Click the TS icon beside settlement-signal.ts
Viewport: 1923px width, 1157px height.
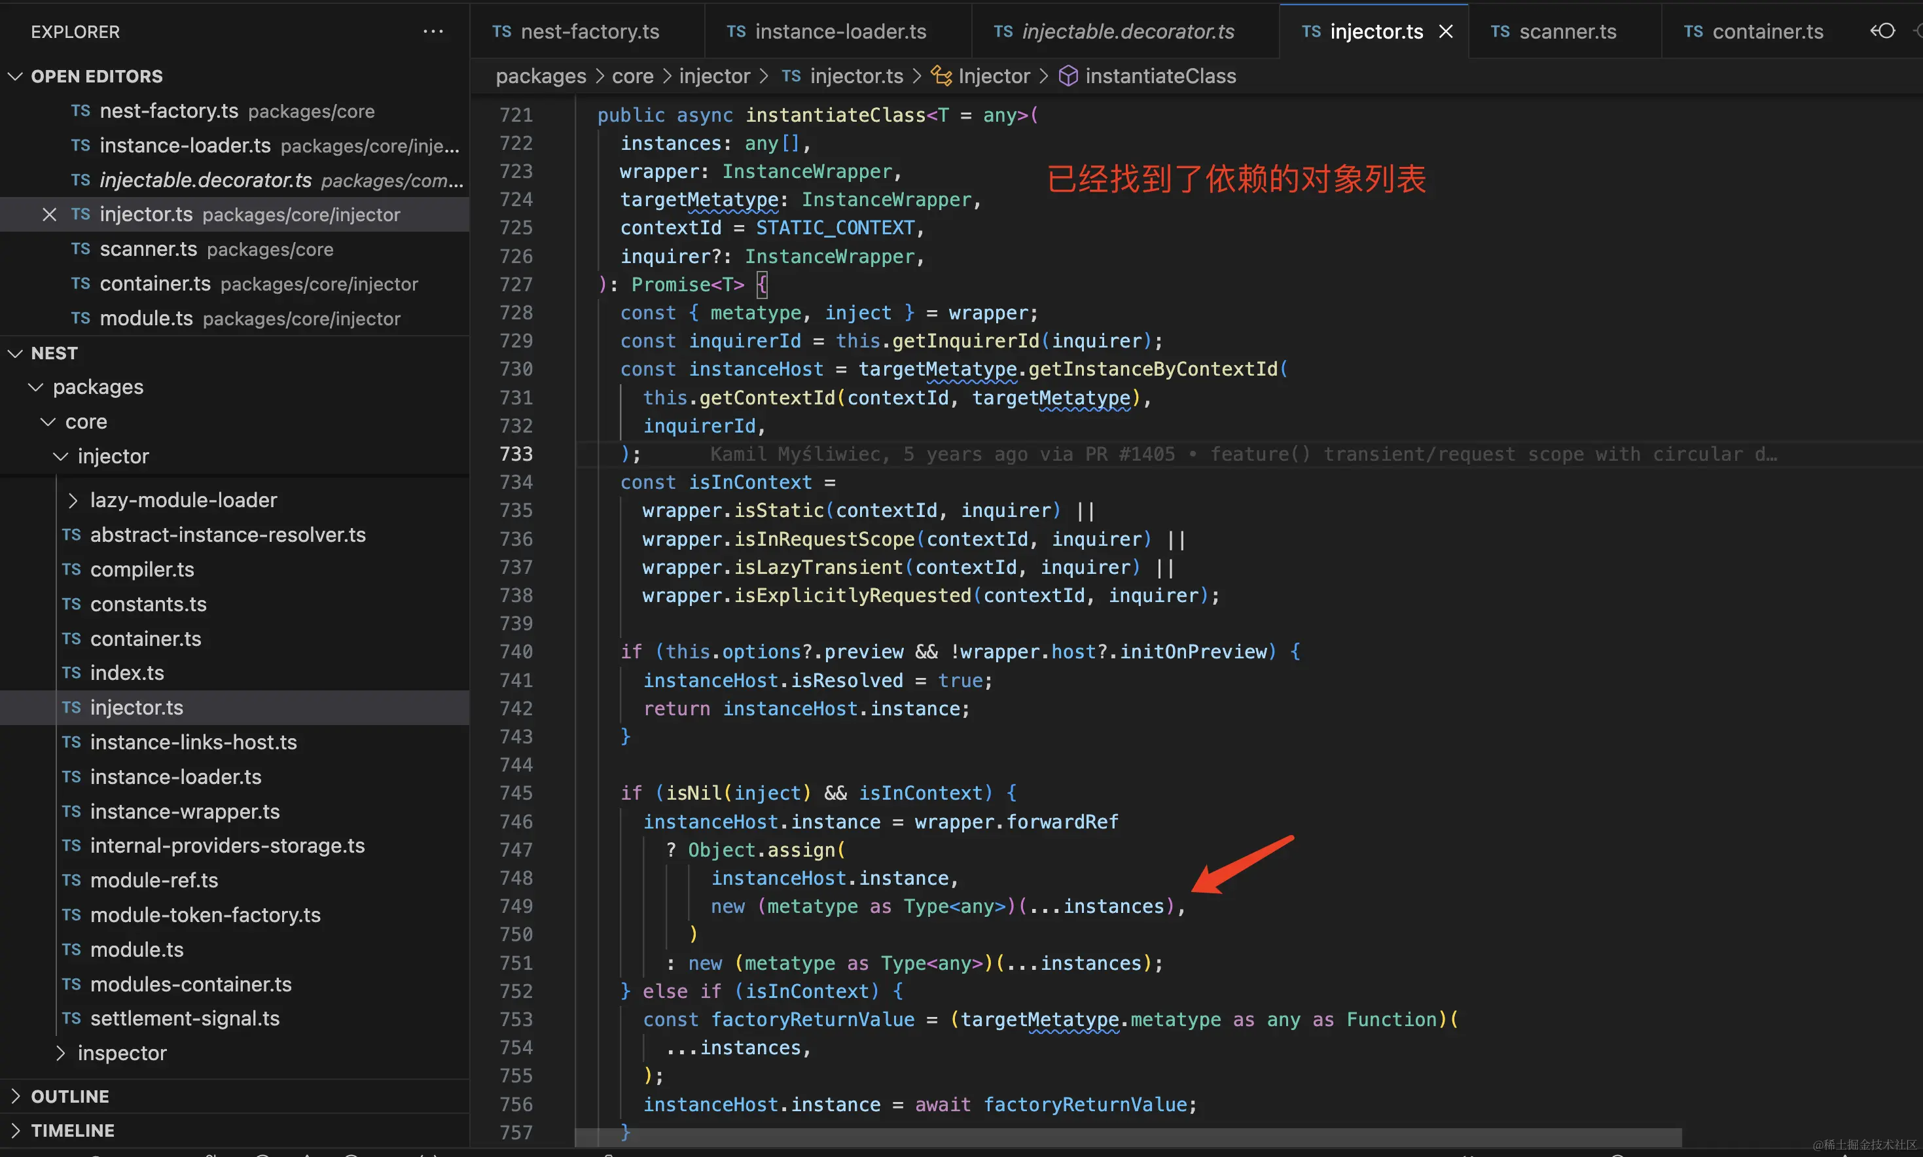point(72,1018)
